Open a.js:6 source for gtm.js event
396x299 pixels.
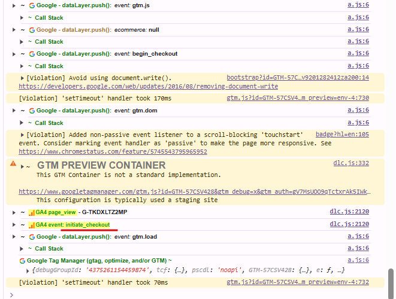click(358, 5)
